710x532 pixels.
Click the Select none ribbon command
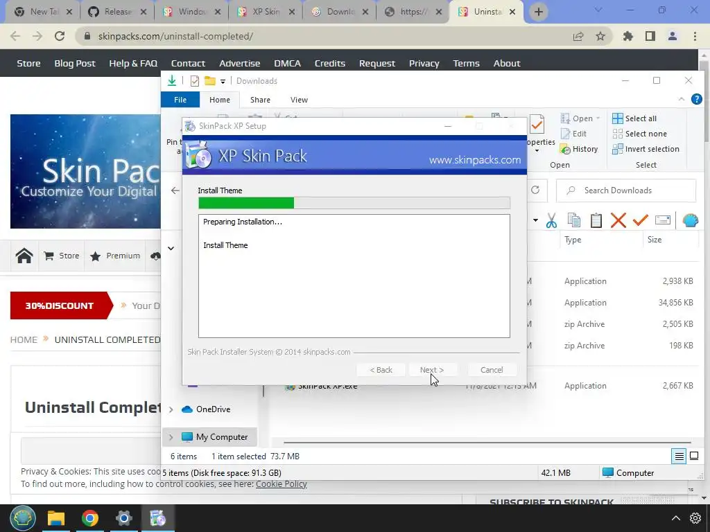point(639,134)
